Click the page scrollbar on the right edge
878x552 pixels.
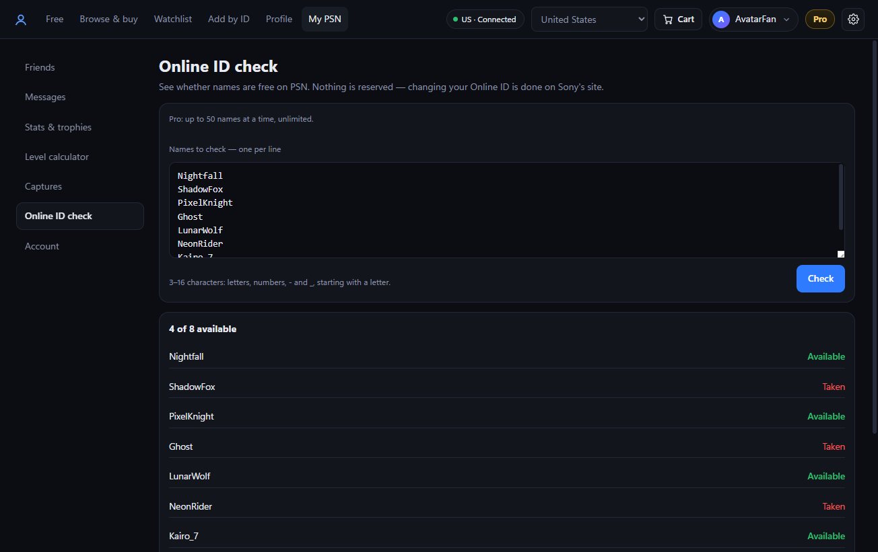point(875,235)
